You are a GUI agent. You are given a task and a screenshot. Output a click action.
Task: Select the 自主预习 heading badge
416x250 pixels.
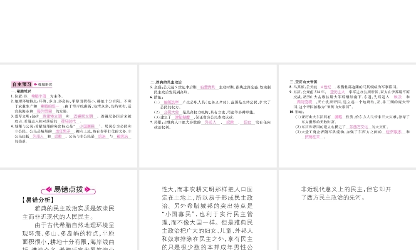[22, 84]
